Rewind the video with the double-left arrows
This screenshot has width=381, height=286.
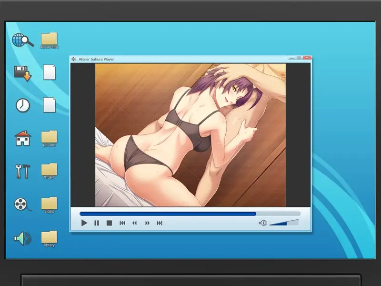click(x=135, y=223)
